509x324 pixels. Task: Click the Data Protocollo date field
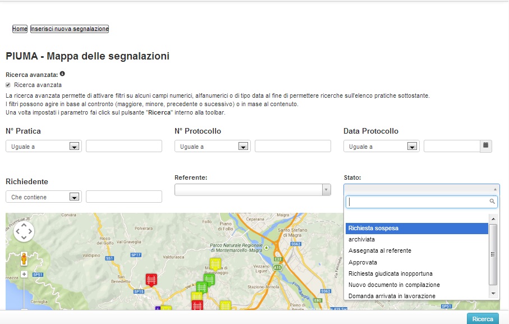(x=452, y=146)
